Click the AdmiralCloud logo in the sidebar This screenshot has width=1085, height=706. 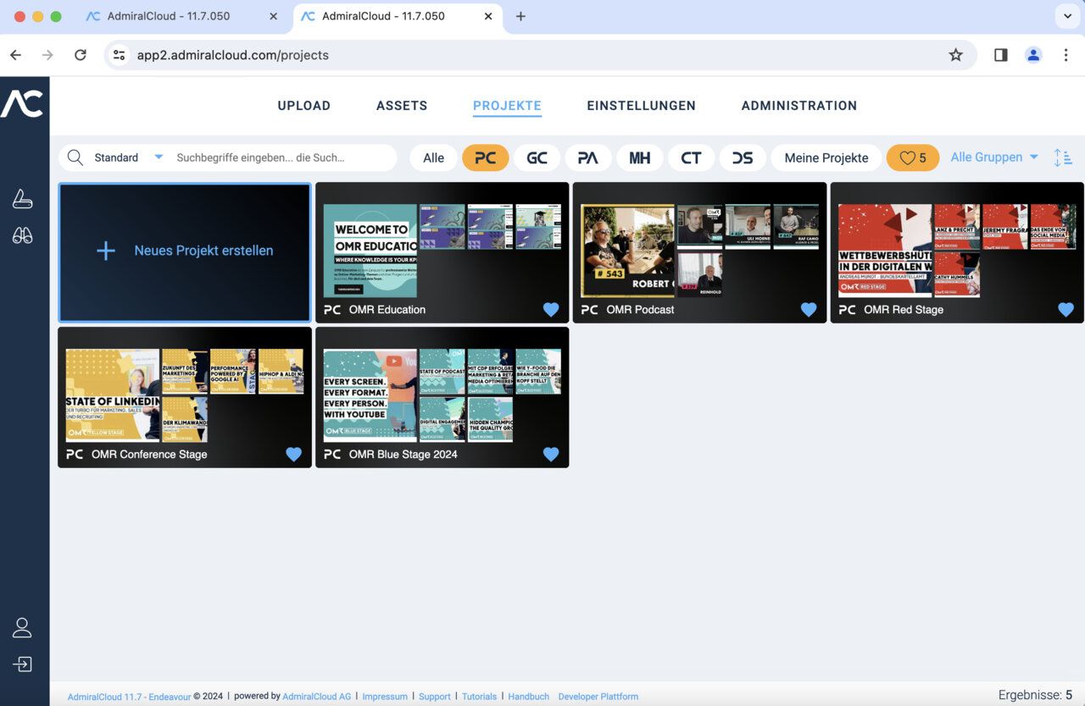click(23, 102)
